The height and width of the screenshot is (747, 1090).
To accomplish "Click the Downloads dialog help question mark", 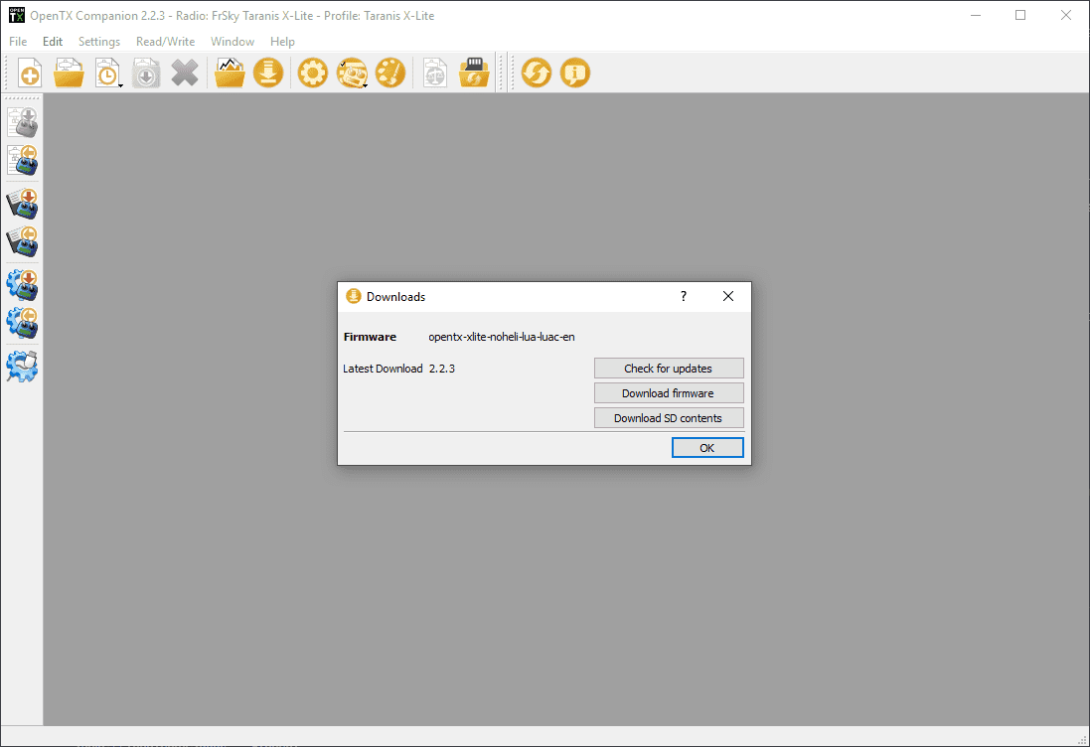I will tap(684, 297).
